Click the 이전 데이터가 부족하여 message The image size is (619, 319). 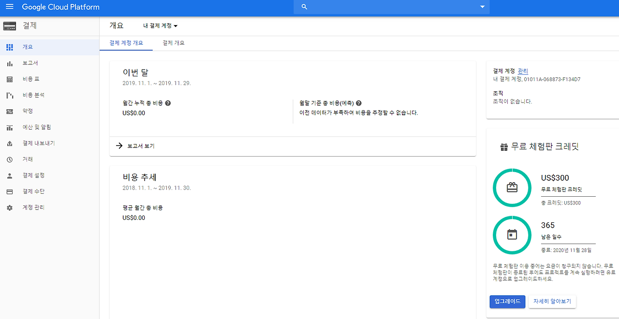click(359, 113)
